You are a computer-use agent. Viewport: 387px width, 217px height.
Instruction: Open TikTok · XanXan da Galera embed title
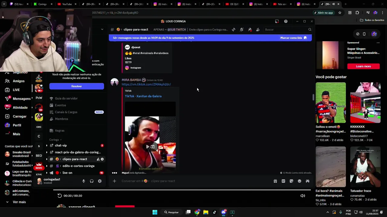143,96
